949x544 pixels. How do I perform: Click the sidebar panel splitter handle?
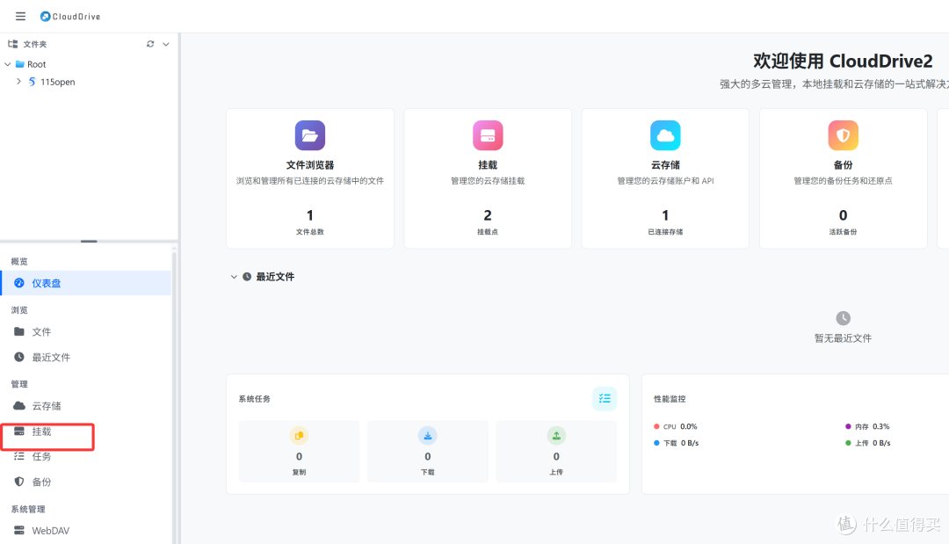(89, 242)
